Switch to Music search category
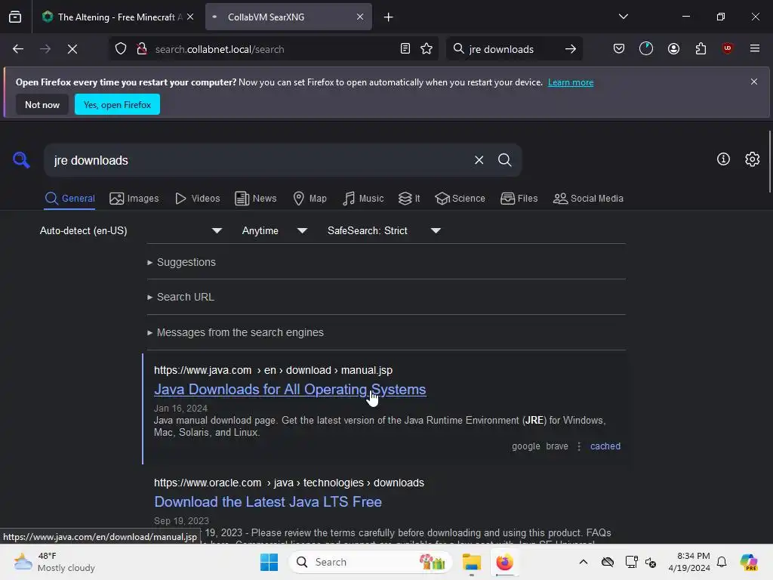The height and width of the screenshot is (580, 773). click(x=363, y=199)
